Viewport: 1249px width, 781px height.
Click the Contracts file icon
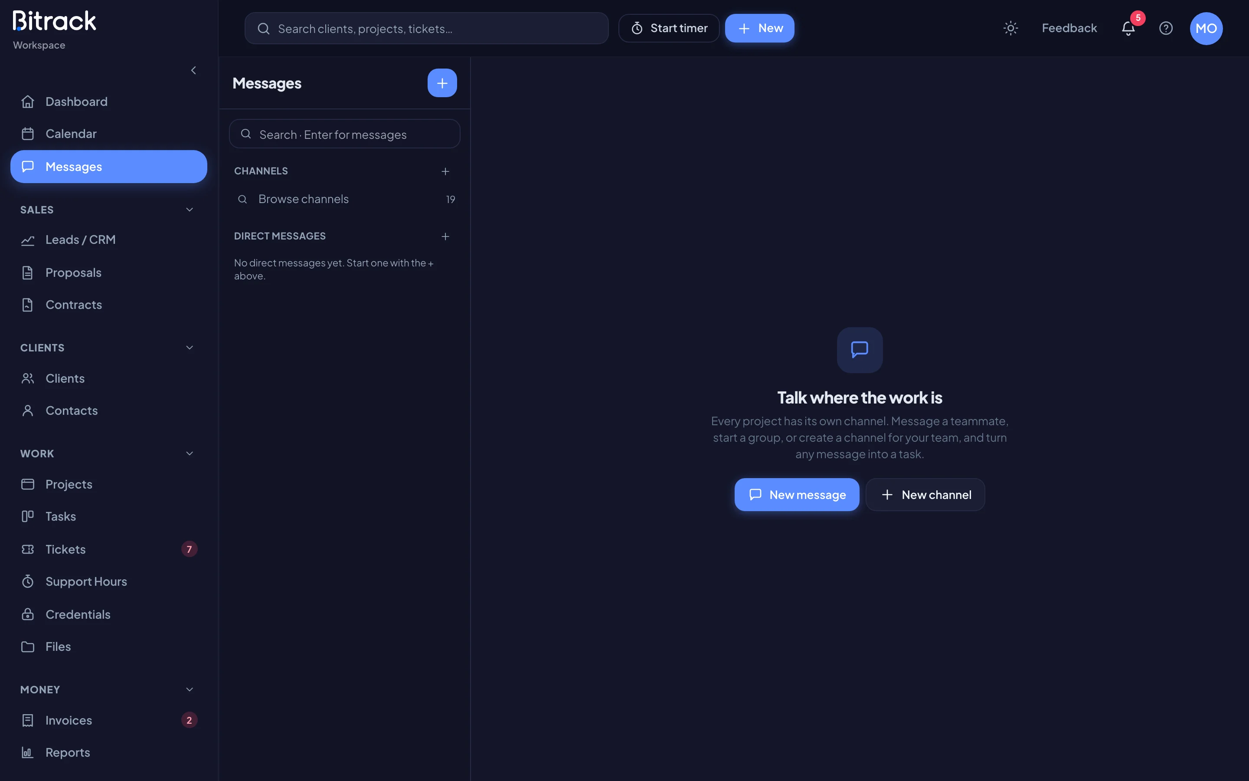point(28,305)
